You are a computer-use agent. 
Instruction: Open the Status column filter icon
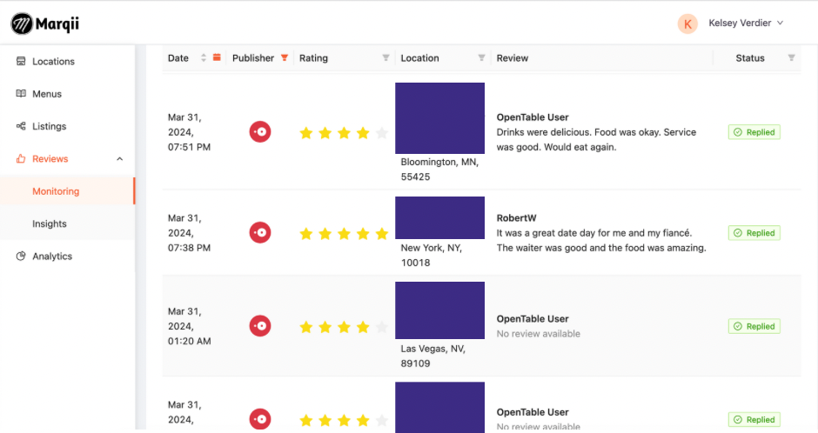[791, 58]
